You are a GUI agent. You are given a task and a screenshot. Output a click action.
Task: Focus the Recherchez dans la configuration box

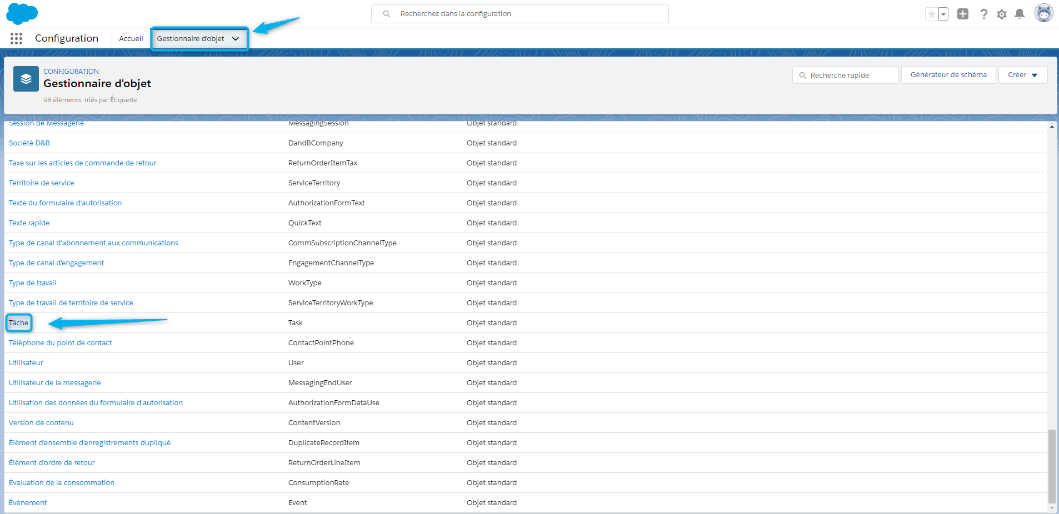coord(519,14)
